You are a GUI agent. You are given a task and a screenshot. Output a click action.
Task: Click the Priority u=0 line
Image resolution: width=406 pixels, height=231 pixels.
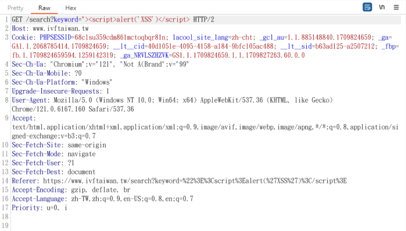40,208
